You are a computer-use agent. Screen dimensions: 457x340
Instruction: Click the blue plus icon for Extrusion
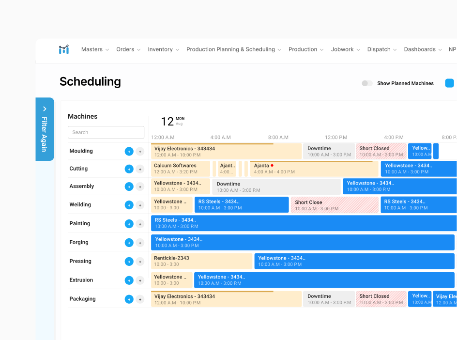click(x=129, y=280)
